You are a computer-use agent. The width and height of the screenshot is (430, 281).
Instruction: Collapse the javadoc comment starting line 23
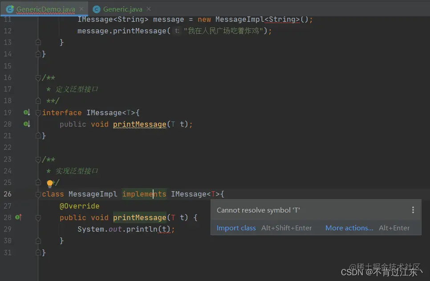38,160
